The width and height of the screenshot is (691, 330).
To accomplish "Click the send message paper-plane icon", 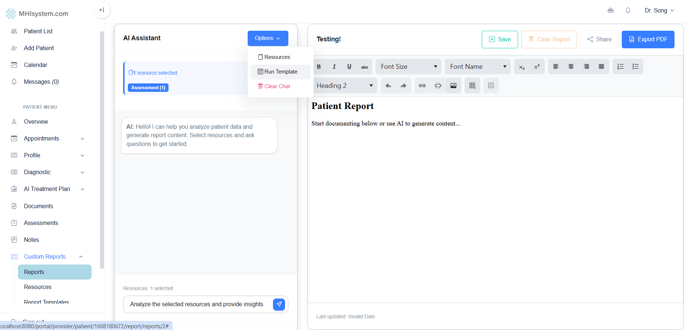I will (x=279, y=304).
